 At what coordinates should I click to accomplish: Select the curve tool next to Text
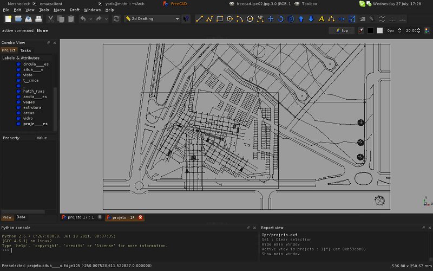pyautogui.click(x=331, y=19)
